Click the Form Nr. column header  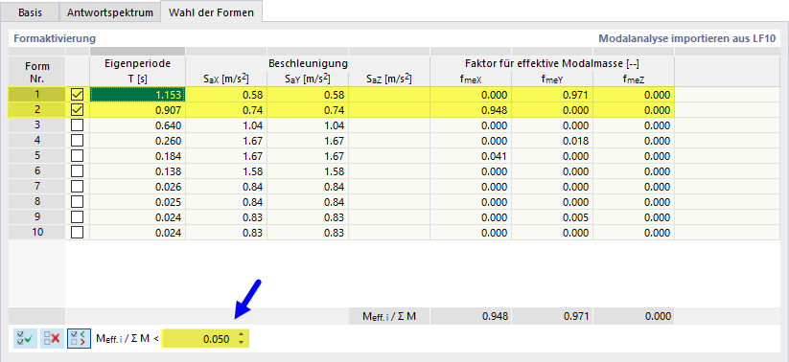tap(37, 71)
